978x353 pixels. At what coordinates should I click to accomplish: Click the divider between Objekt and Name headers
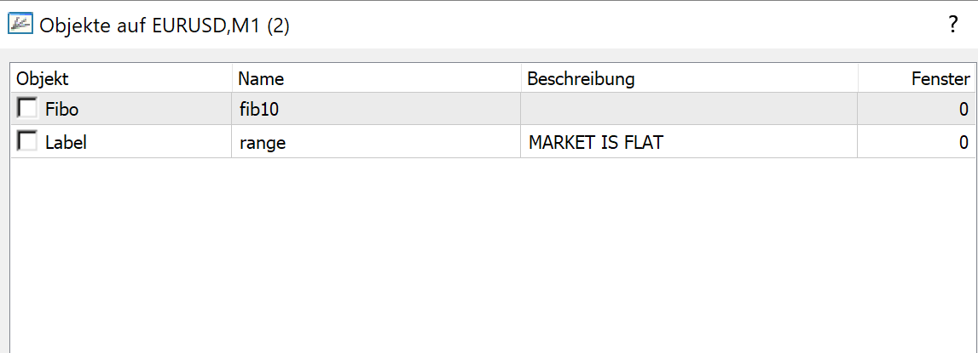click(x=231, y=78)
